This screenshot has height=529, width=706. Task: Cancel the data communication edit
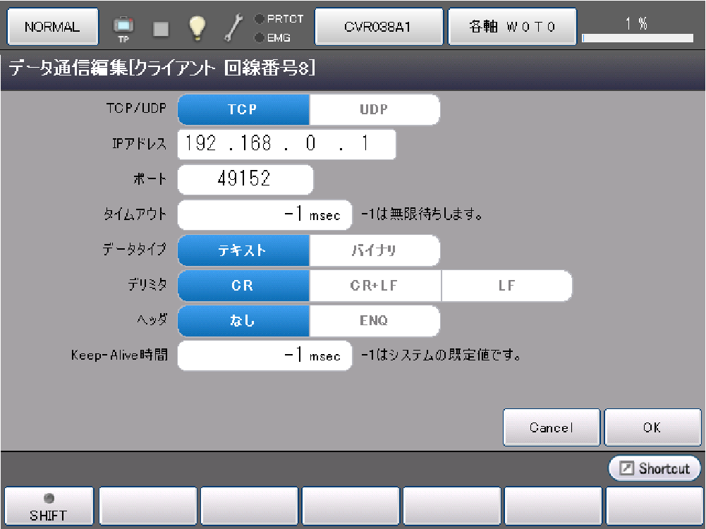pyautogui.click(x=551, y=427)
